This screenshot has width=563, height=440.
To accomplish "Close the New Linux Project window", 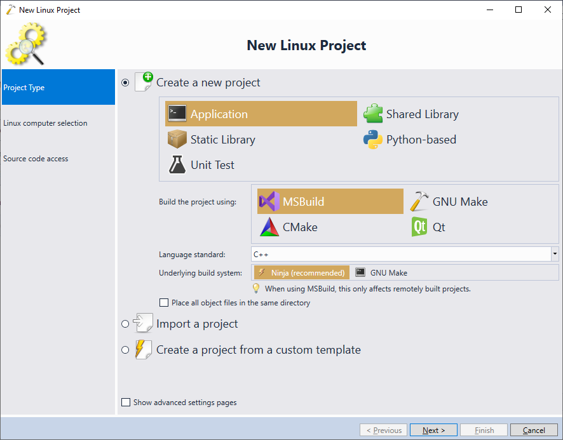I will (548, 10).
